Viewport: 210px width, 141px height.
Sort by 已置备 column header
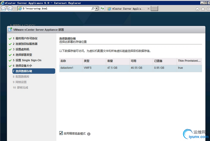165,61
